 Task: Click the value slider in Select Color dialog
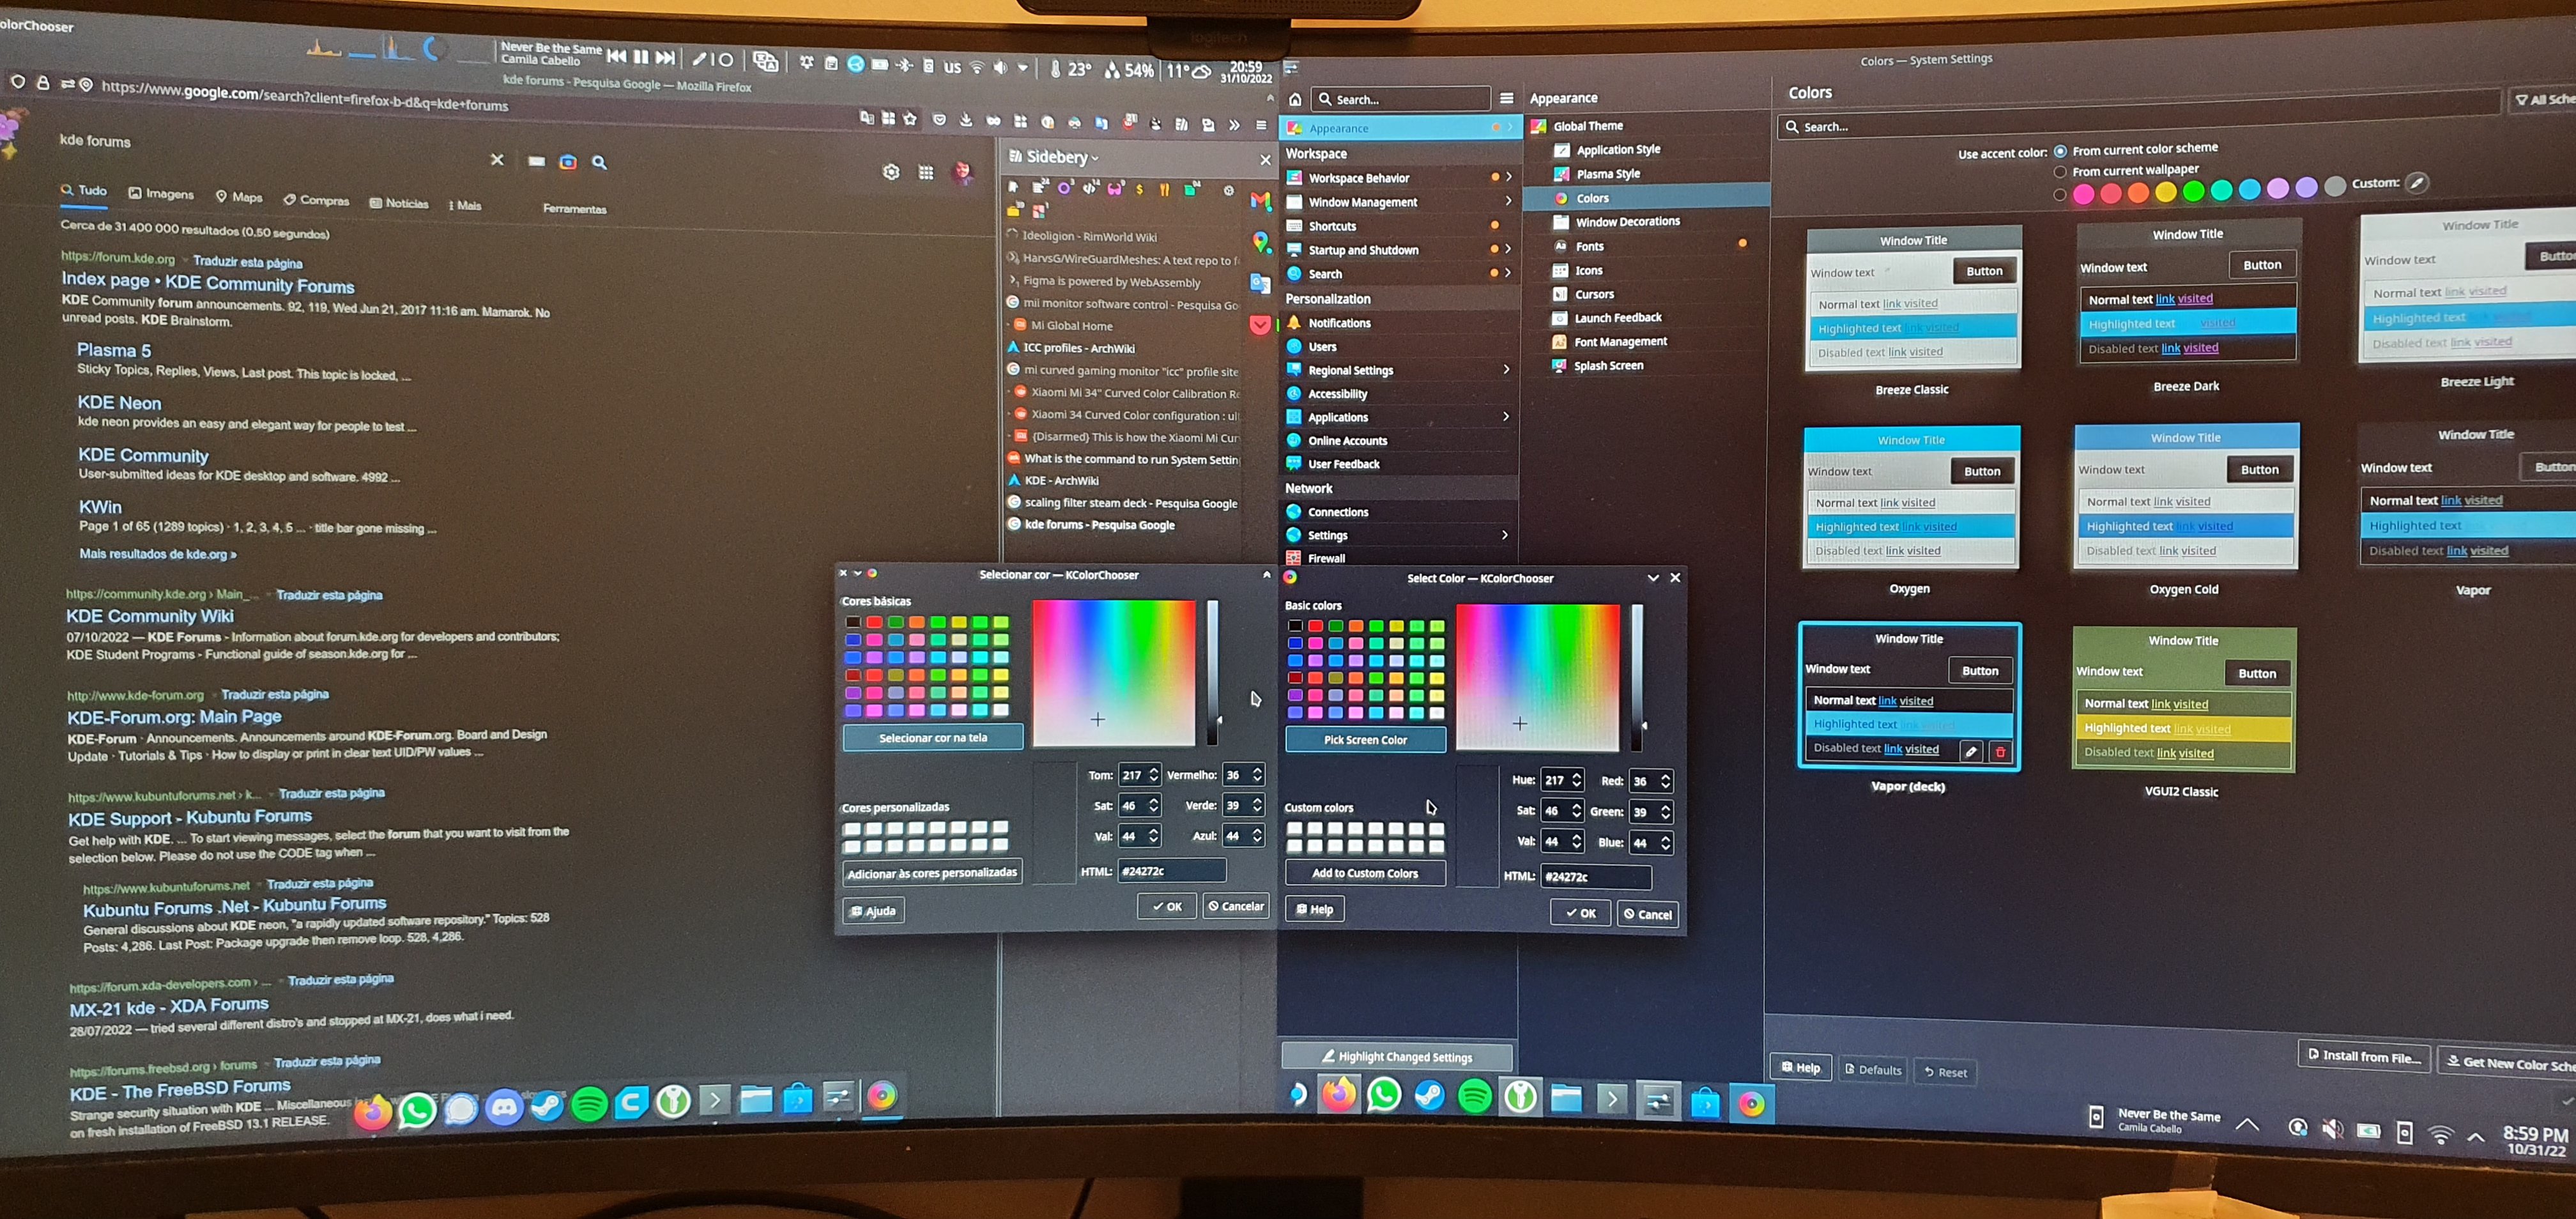[x=1637, y=677]
